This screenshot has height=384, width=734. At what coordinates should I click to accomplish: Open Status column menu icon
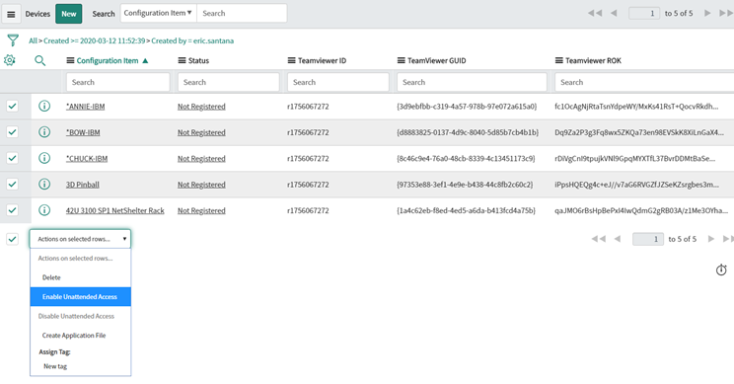[x=183, y=60]
